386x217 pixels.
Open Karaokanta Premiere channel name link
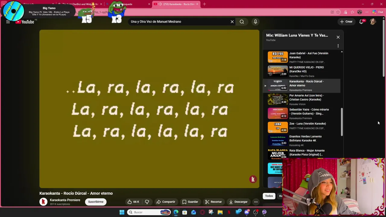(x=65, y=200)
